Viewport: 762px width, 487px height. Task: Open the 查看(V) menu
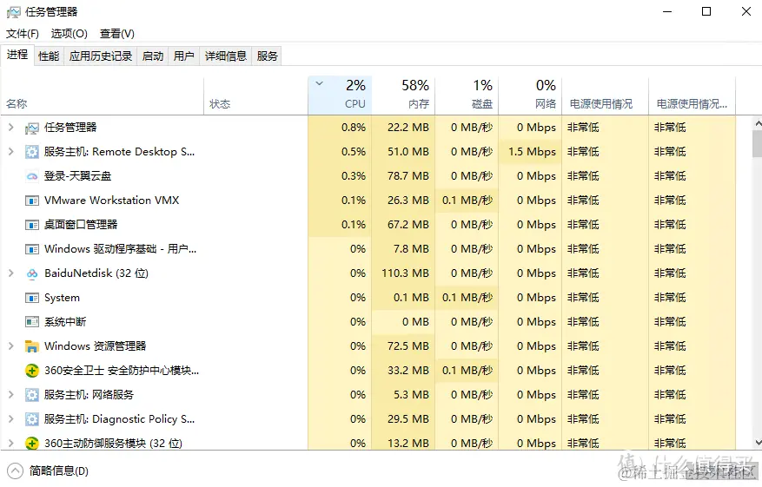pos(117,34)
